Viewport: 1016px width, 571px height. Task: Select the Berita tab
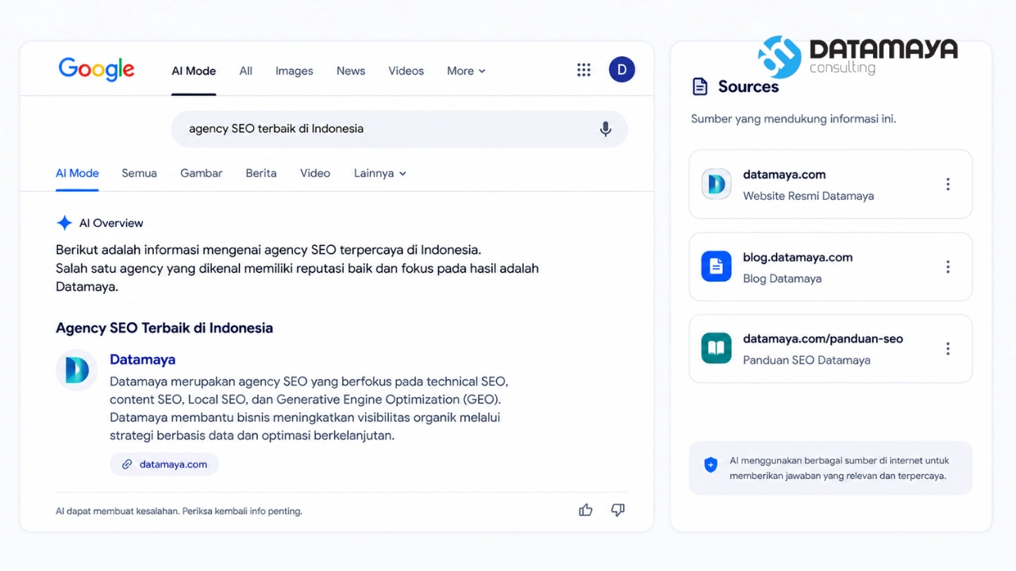(x=261, y=173)
